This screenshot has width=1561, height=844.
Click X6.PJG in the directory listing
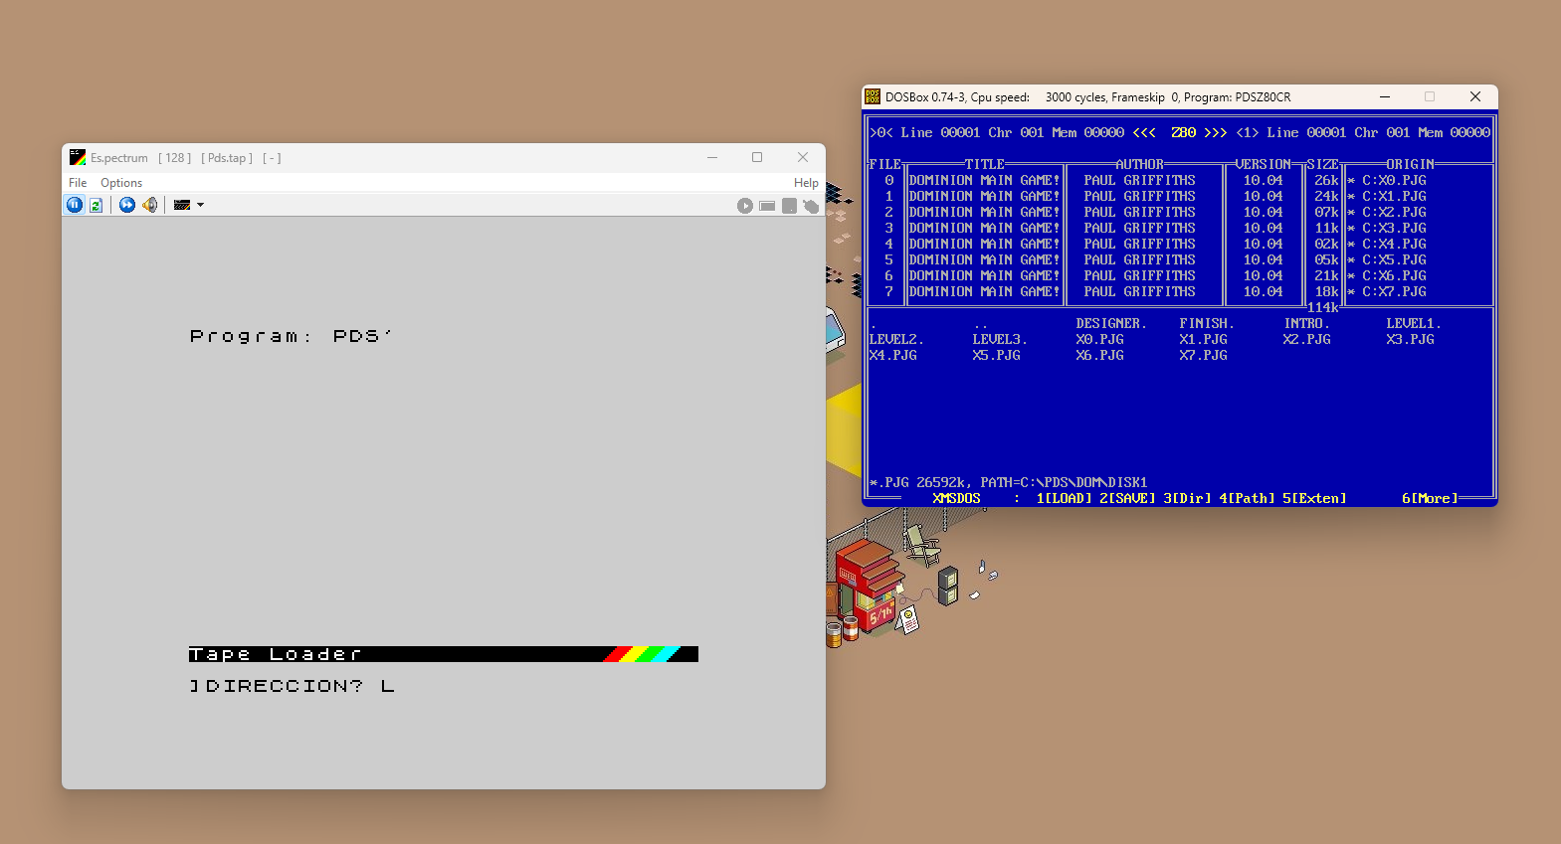pyautogui.click(x=1099, y=355)
